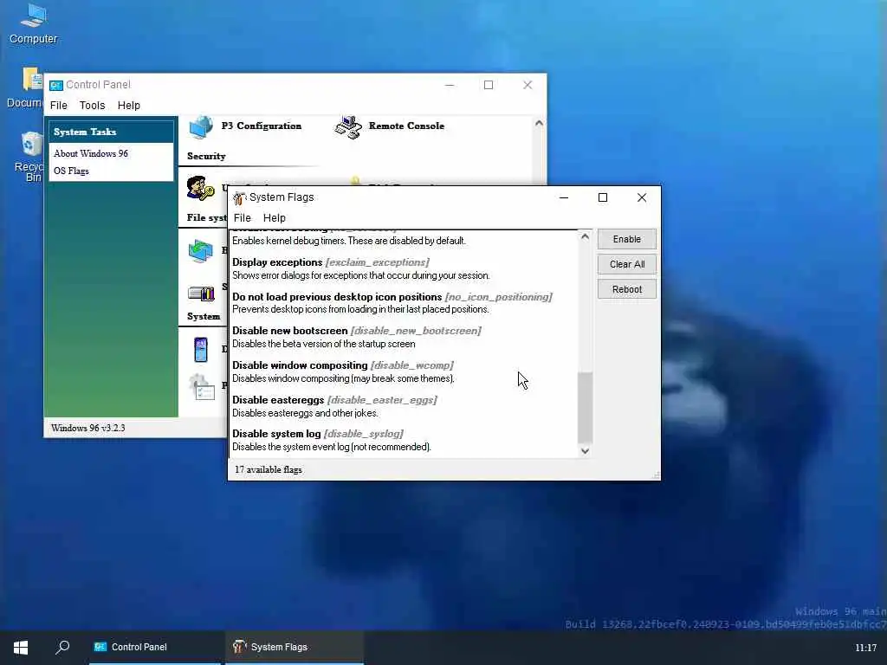Click the gear checklist icon in Control Panel
The image size is (887, 665).
click(x=202, y=387)
